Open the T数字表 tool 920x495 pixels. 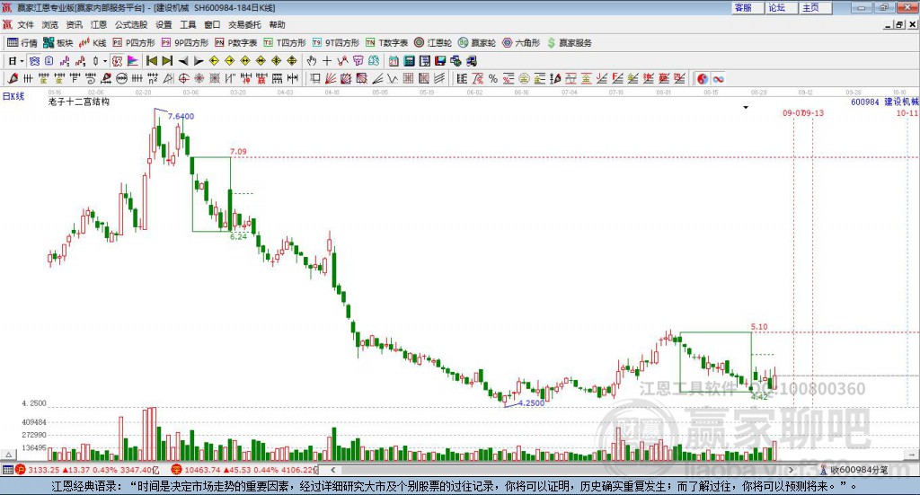[386, 43]
